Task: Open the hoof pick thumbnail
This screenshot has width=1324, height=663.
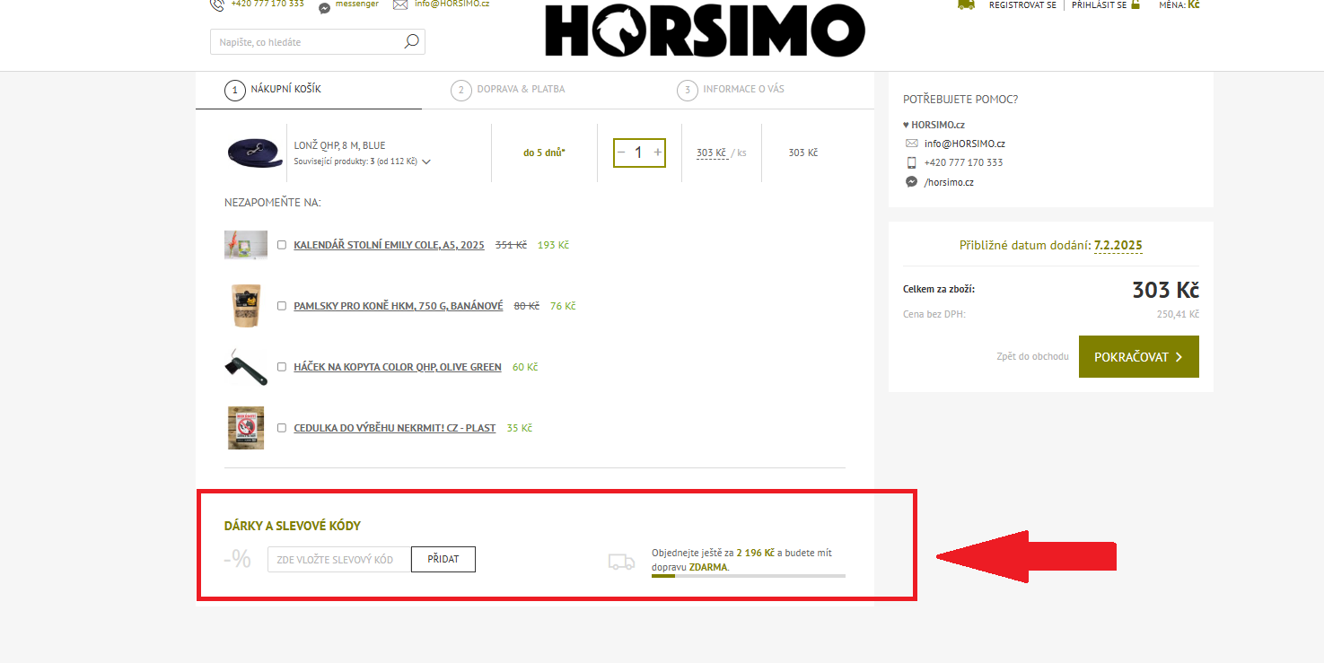Action: coord(246,367)
